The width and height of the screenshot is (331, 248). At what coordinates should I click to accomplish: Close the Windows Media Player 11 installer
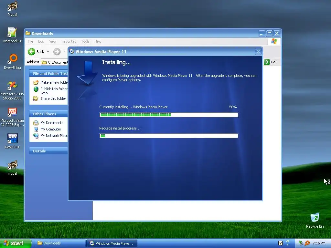[258, 51]
